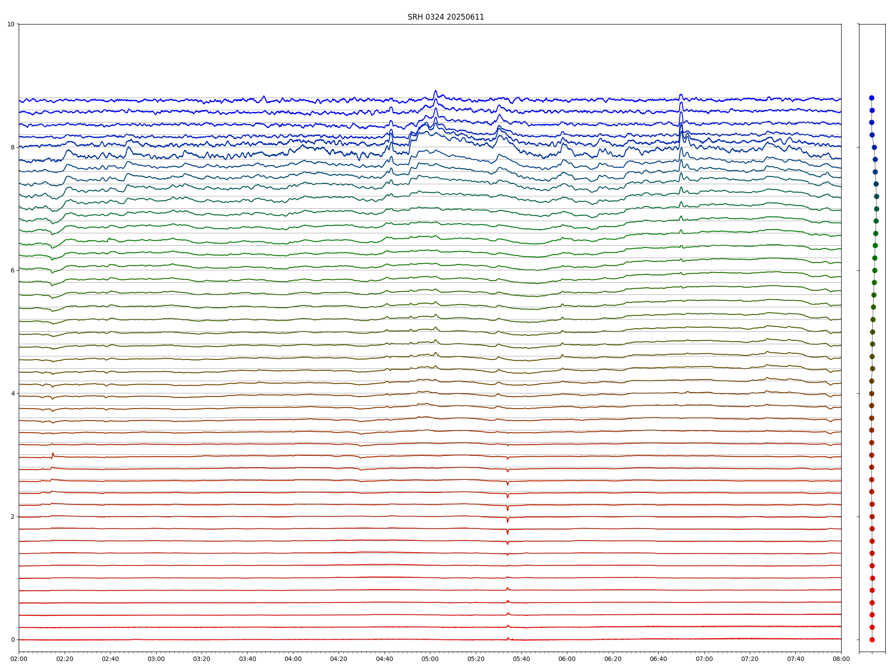Click the 07:20 tick label
This screenshot has width=892, height=669.
[750, 659]
